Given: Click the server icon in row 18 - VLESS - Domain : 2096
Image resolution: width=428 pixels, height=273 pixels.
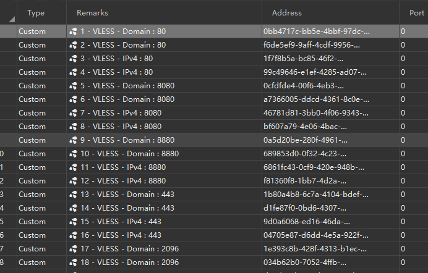Looking at the screenshot, I should 73,262.
